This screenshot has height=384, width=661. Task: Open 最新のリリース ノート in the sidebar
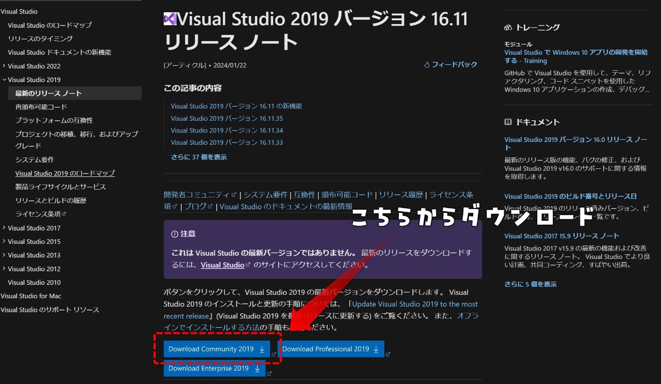tap(75, 93)
